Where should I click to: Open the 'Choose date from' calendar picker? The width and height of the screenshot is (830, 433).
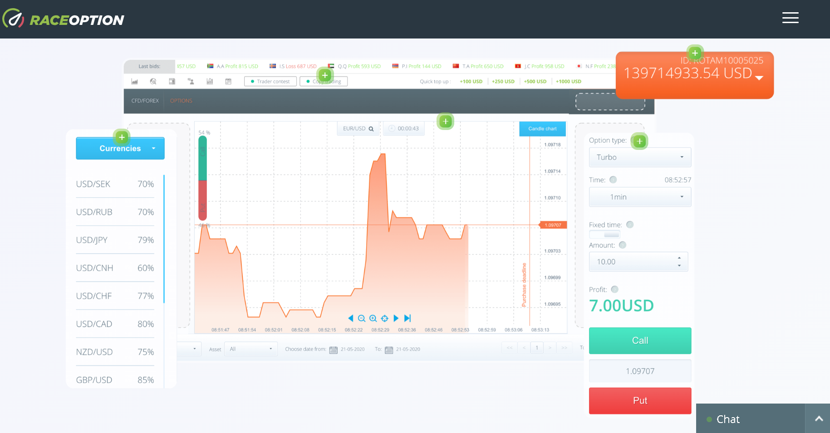click(333, 350)
